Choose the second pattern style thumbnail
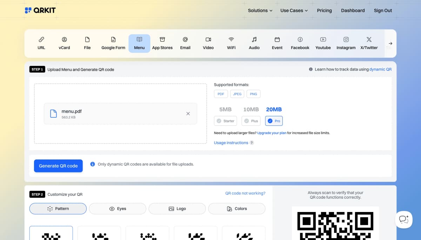Image resolution: width=421 pixels, height=240 pixels. tap(99, 233)
